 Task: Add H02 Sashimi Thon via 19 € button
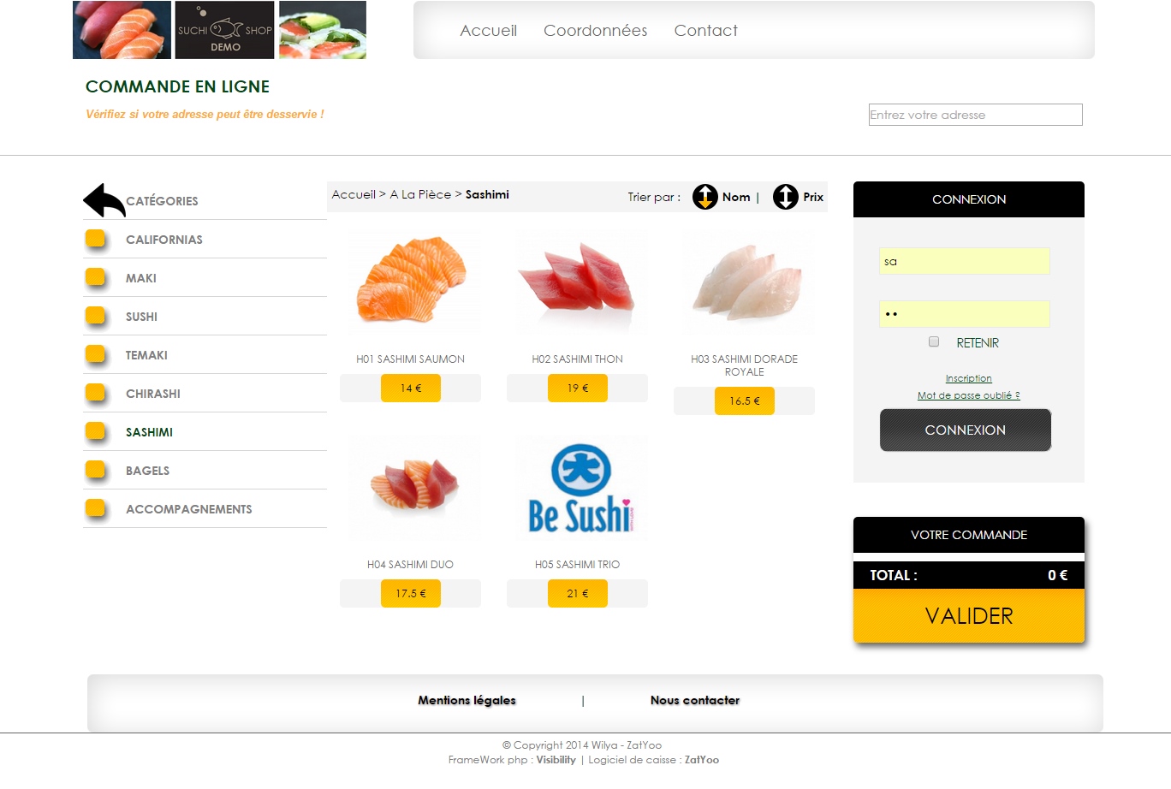pos(578,388)
